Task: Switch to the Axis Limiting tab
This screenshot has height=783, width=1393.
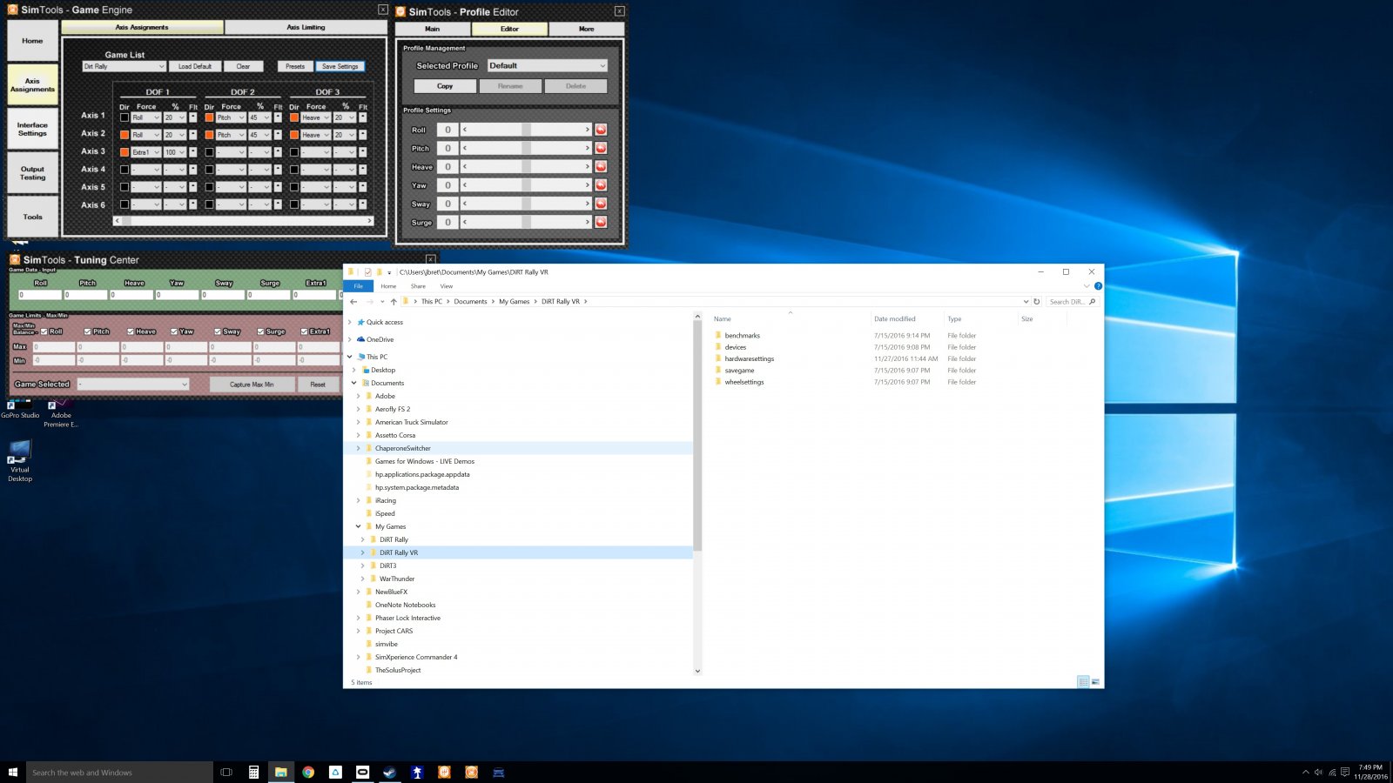Action: click(x=306, y=27)
